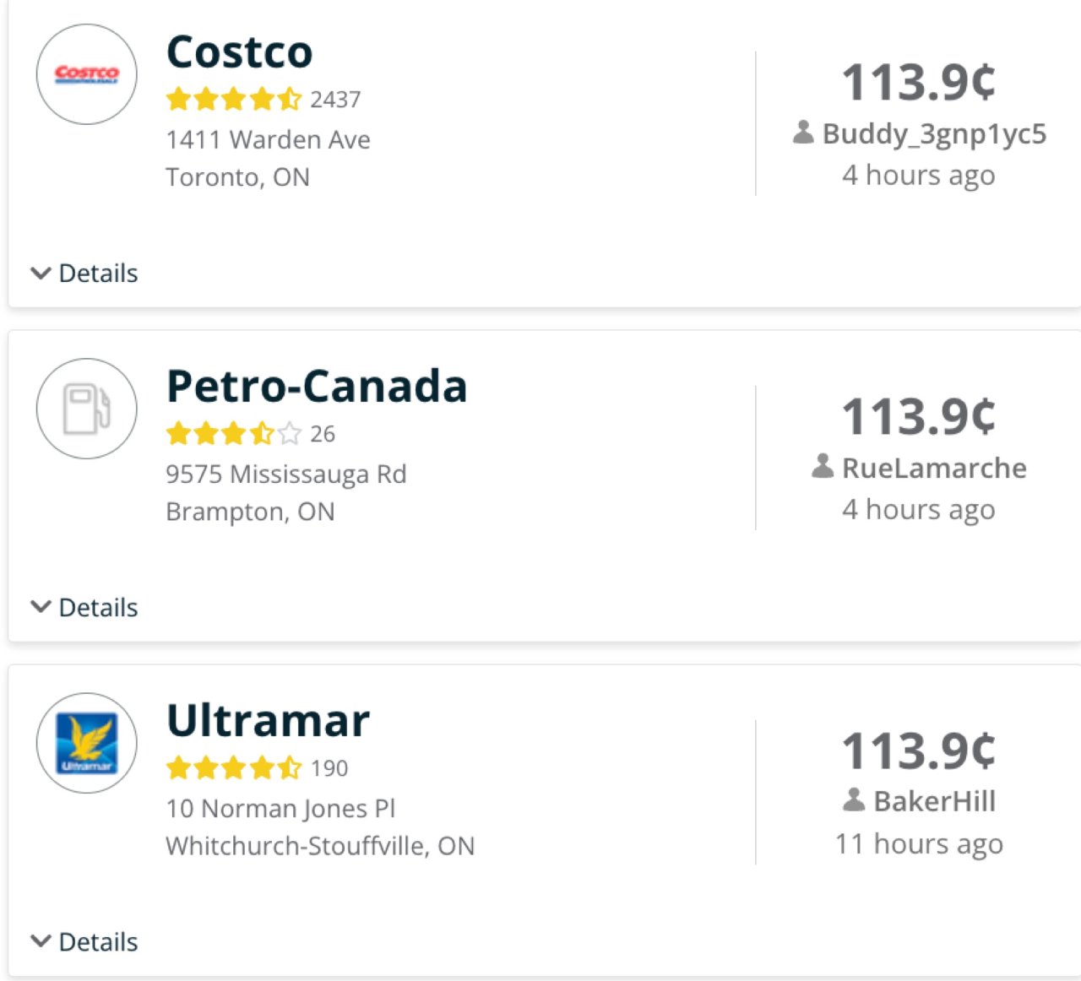
Task: Expand Details for the Ultramar station
Action: tap(84, 942)
